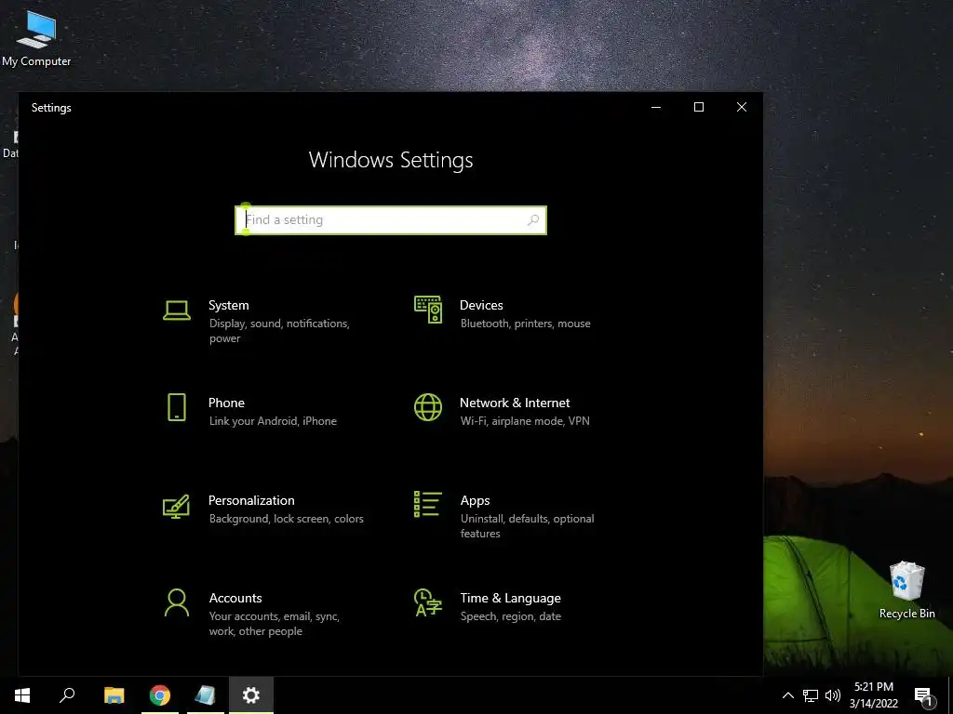Open the System category title

pyautogui.click(x=229, y=305)
